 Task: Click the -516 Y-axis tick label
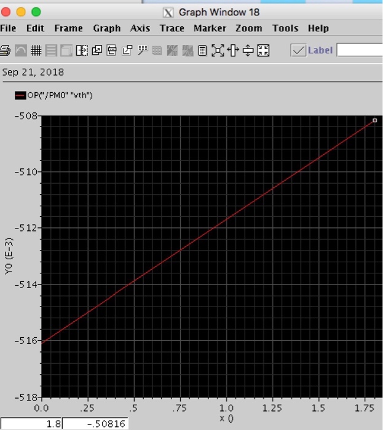pyautogui.click(x=26, y=340)
